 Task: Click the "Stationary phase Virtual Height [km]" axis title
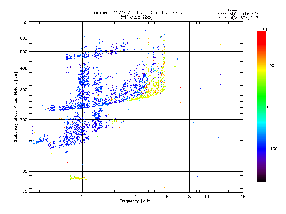(16, 107)
